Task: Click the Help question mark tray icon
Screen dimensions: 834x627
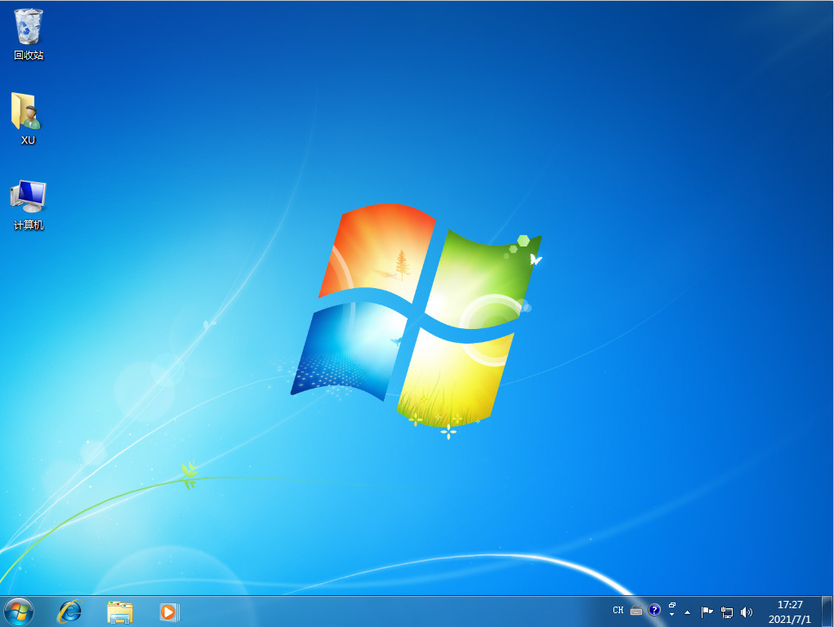Action: [654, 610]
